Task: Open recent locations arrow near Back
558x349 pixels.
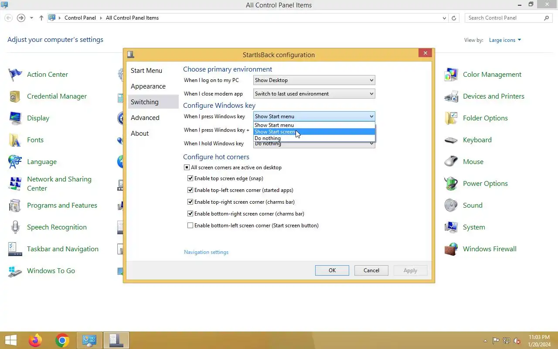Action: 31,18
